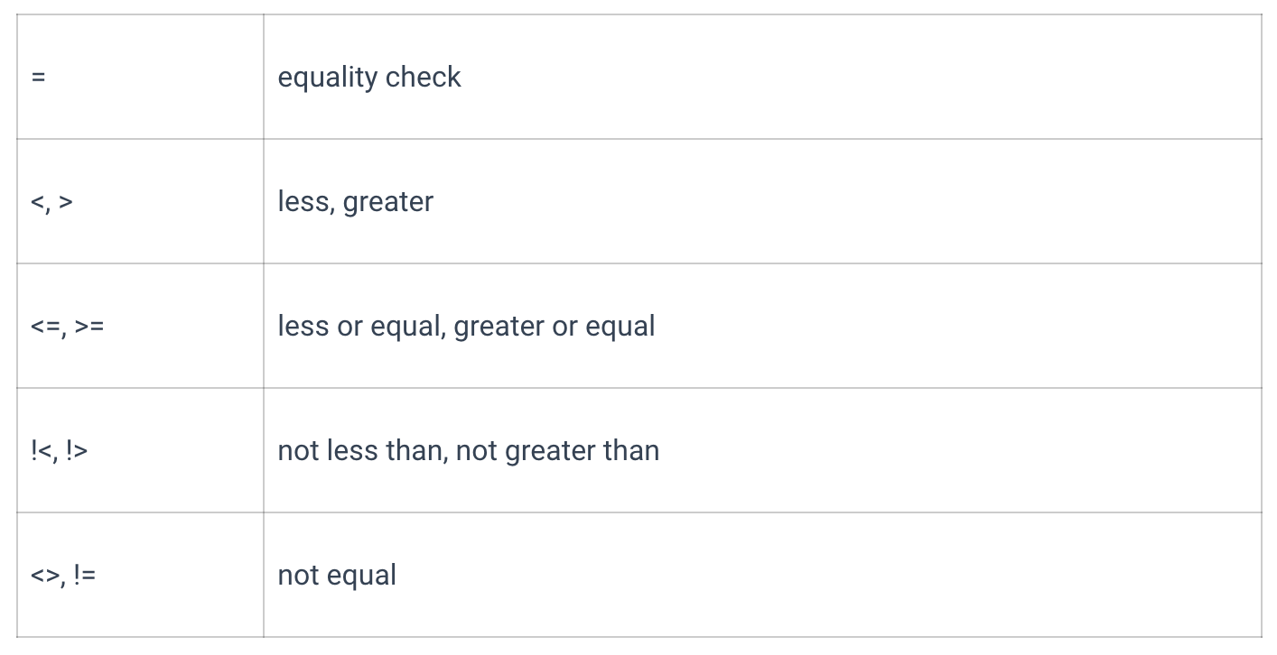Click the equals sign operator cell
The height and width of the screenshot is (655, 1277).
(140, 77)
